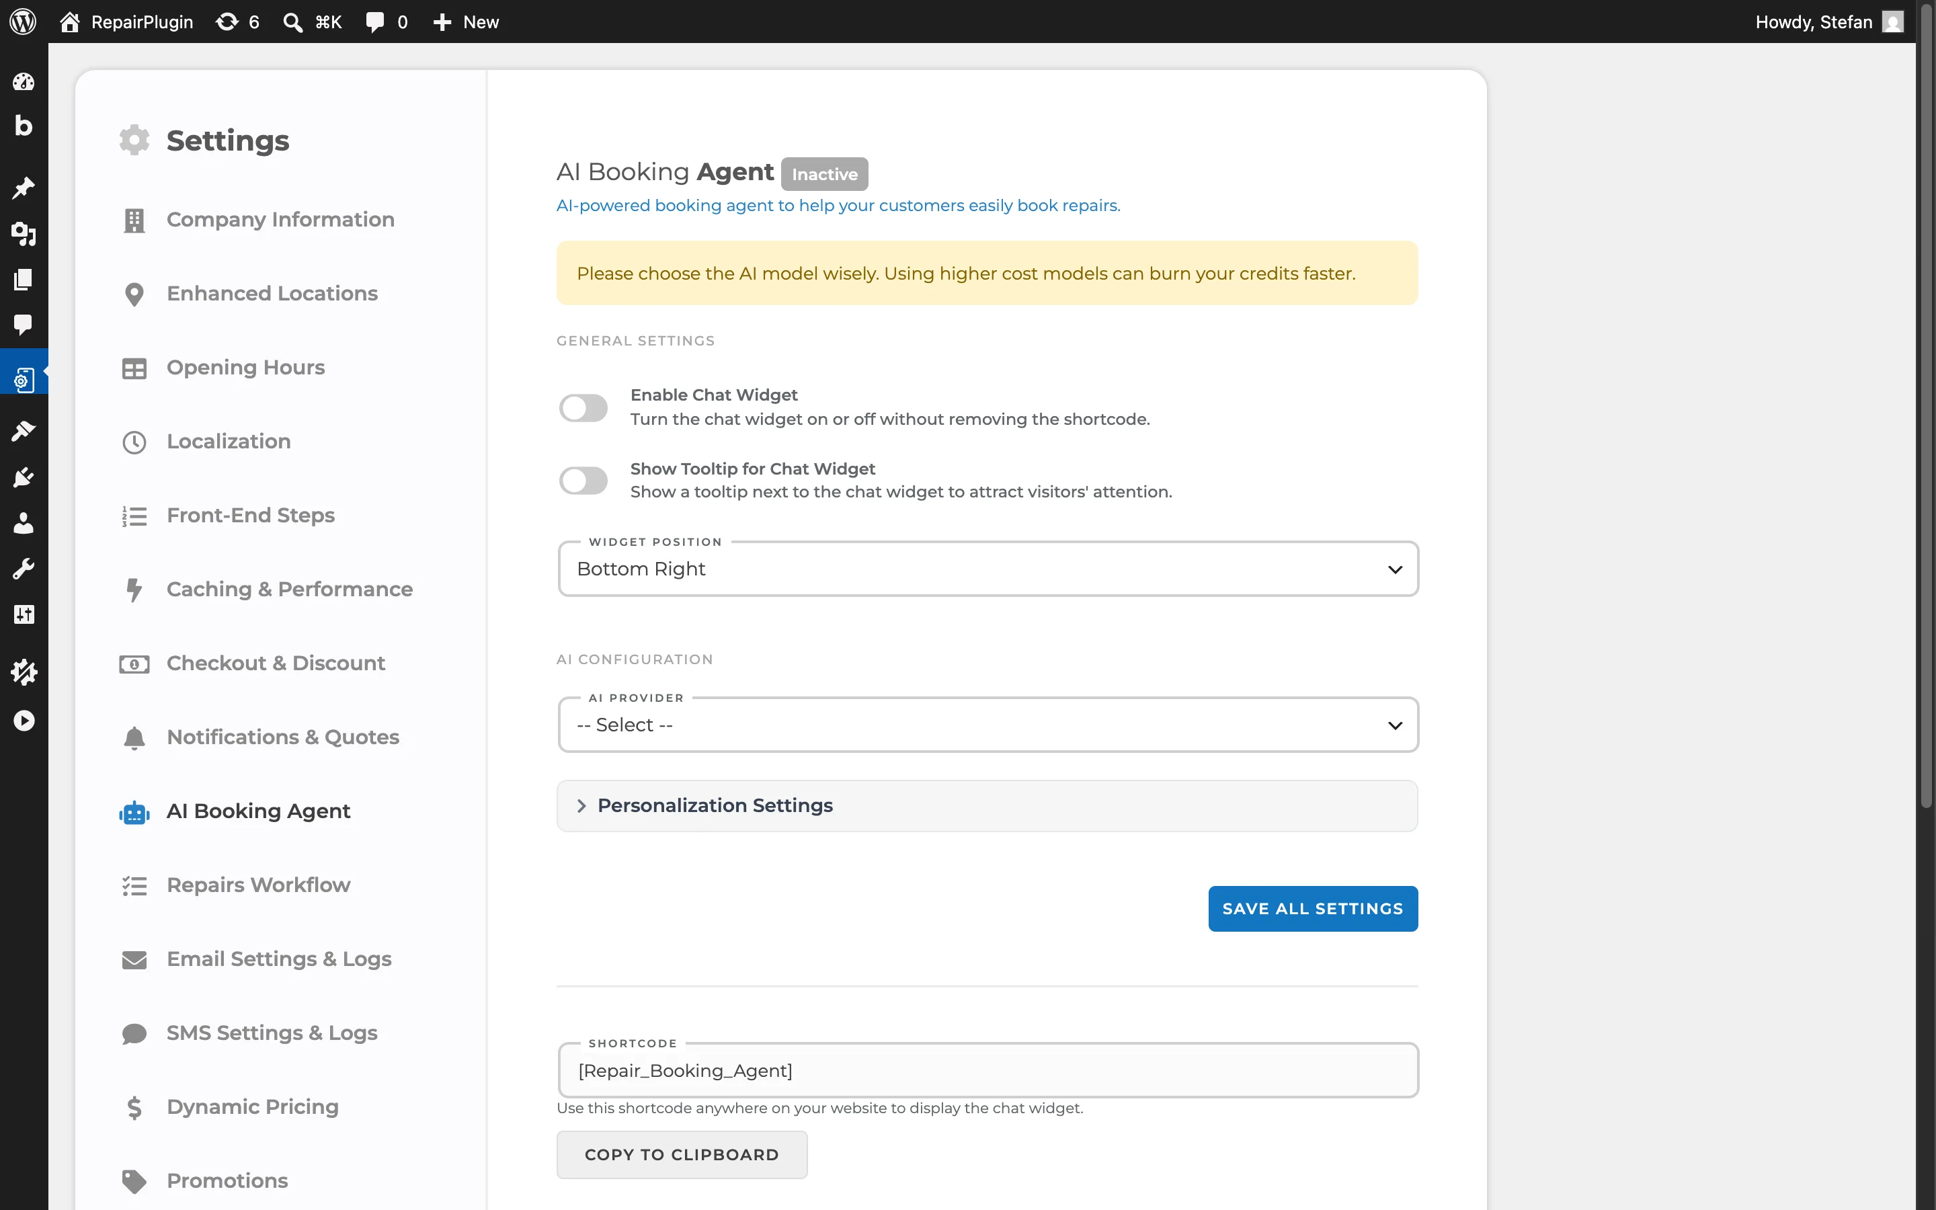Open the Plugins plug icon in sidebar

pyautogui.click(x=24, y=477)
